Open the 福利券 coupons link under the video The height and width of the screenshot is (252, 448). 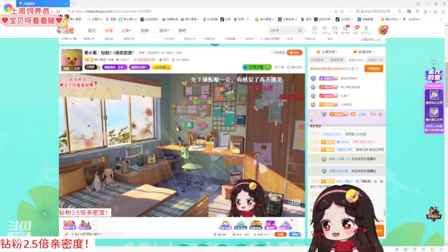tap(220, 235)
